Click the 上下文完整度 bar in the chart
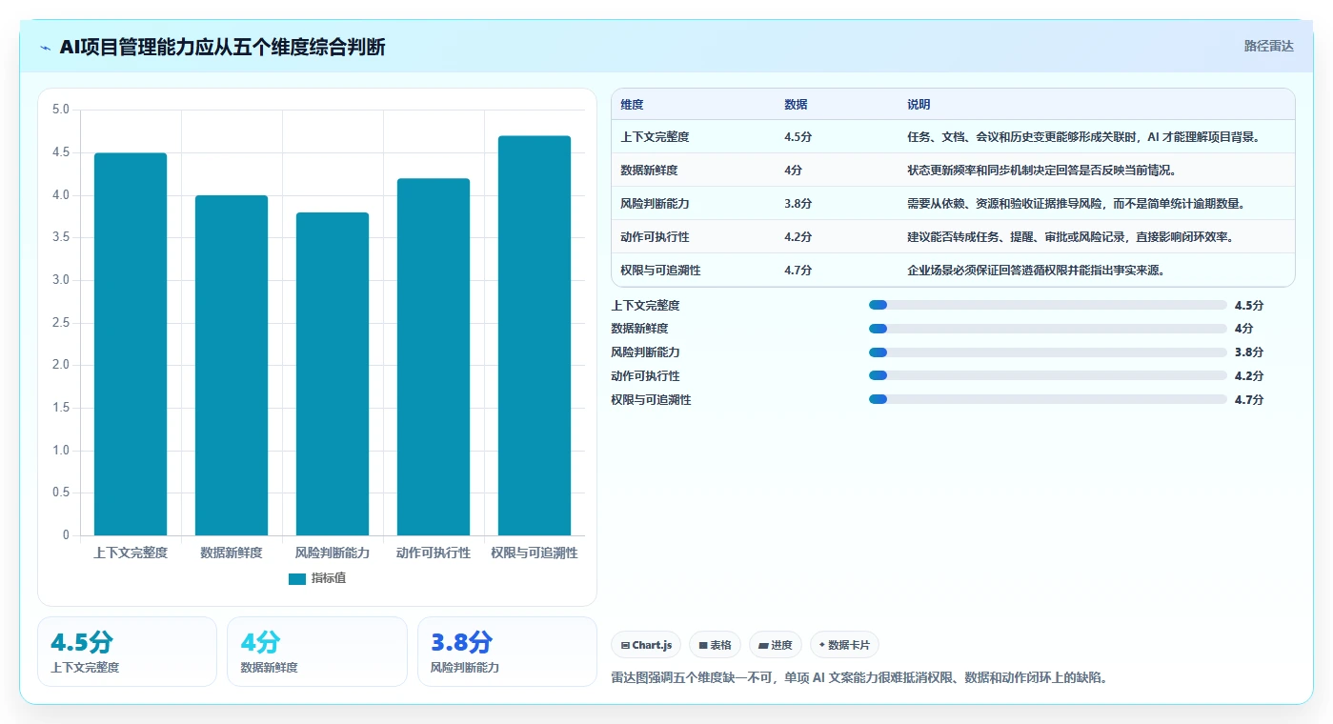This screenshot has height=724, width=1333. click(131, 344)
